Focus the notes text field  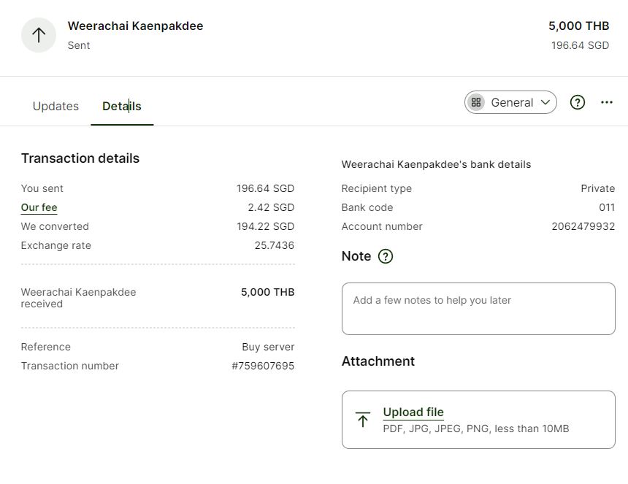pos(478,309)
